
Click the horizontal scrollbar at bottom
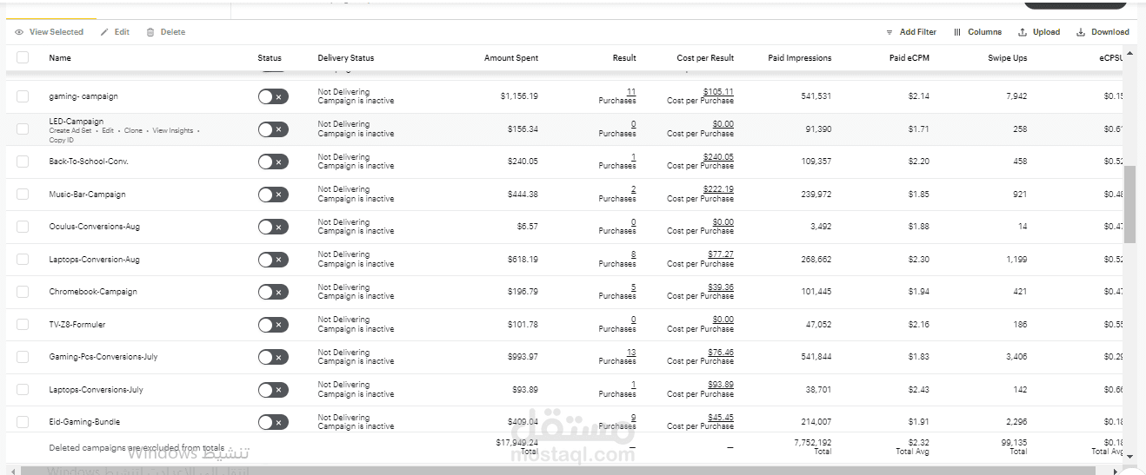click(556, 471)
